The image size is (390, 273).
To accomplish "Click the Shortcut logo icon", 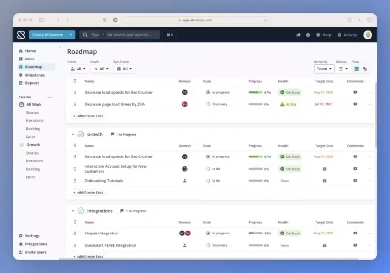I will click(x=21, y=35).
